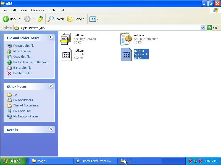Click the netkvm Security Catalog file name

(x=79, y=35)
